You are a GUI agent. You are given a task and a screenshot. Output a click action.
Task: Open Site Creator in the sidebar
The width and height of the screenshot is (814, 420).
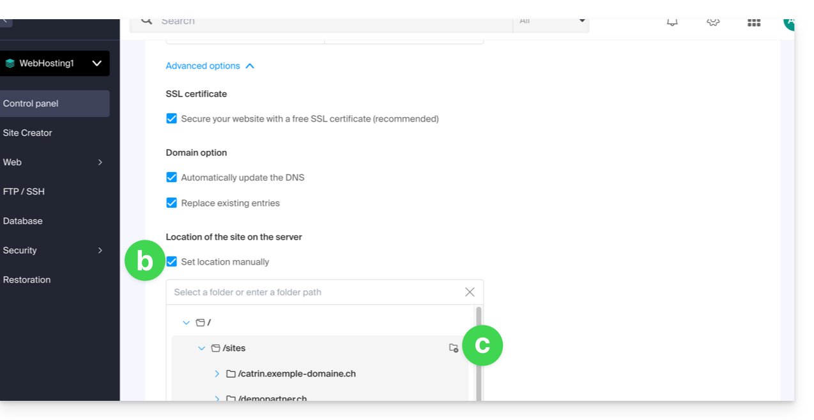(27, 133)
